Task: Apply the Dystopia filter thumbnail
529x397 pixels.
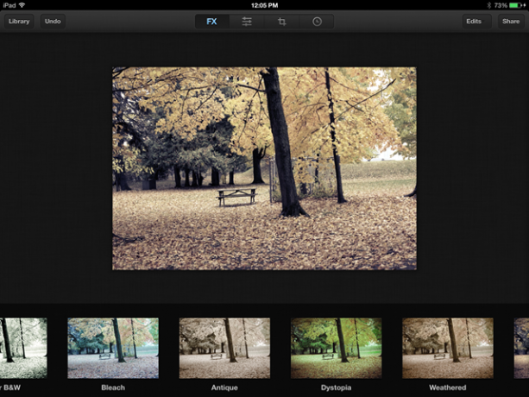Action: click(x=337, y=348)
